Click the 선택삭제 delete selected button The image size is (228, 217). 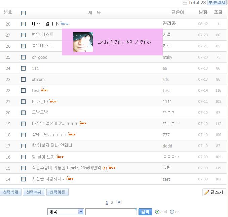pyautogui.click(x=11, y=192)
